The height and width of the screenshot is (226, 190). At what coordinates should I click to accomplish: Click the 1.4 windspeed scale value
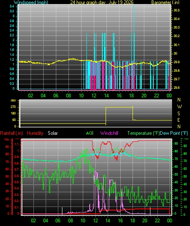click(12, 55)
